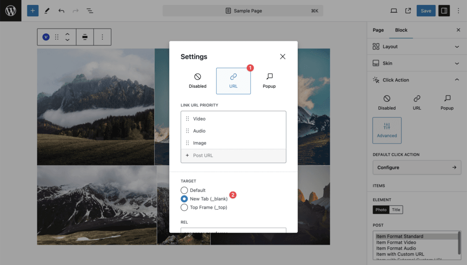Screen dimensions: 467x265
Task: Switch to the Page tab
Action: 378,30
